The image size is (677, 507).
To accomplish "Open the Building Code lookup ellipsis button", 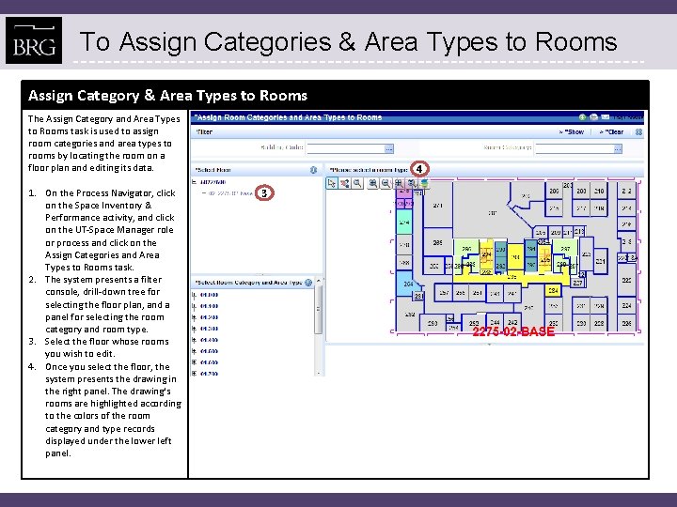I will (389, 148).
